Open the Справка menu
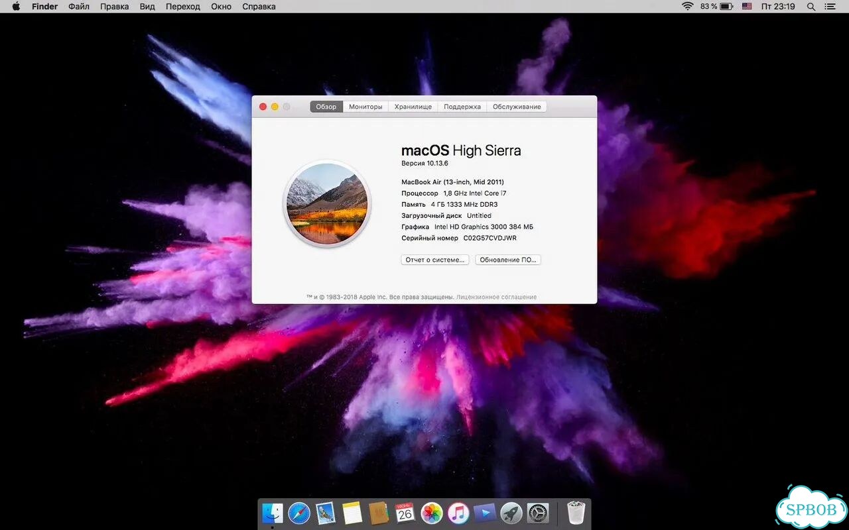The image size is (849, 530). point(259,6)
